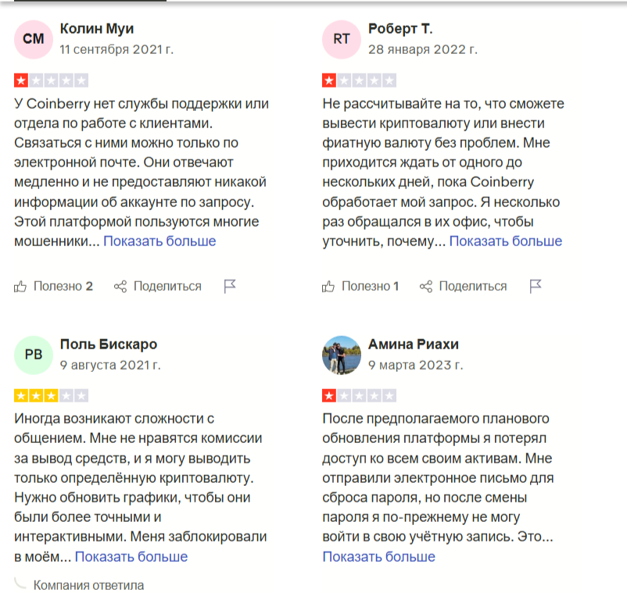Image resolution: width=627 pixels, height=593 pixels.
Task: Show more of Поль Бискаро's review
Action: coord(131,557)
